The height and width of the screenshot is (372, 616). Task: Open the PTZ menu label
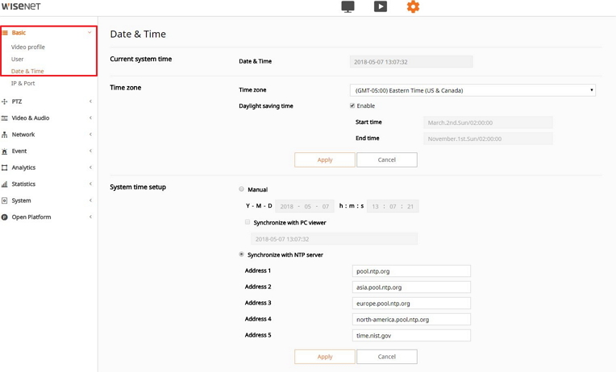point(16,101)
